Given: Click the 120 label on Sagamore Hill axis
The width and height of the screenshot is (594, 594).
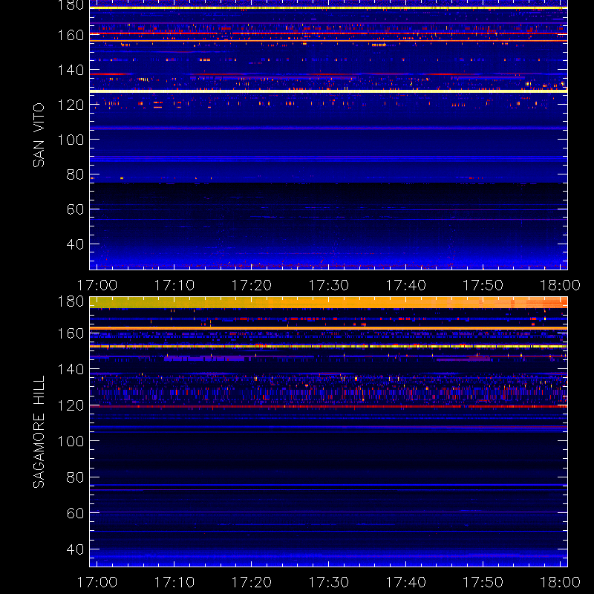Looking at the screenshot, I should click(x=71, y=405).
